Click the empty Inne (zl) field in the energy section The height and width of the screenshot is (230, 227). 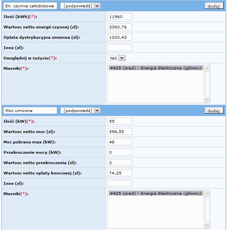(119, 48)
